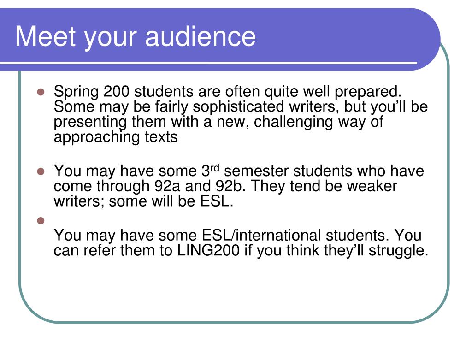Click the word 'audience' in the title
This screenshot has height=354, width=472.
click(201, 37)
